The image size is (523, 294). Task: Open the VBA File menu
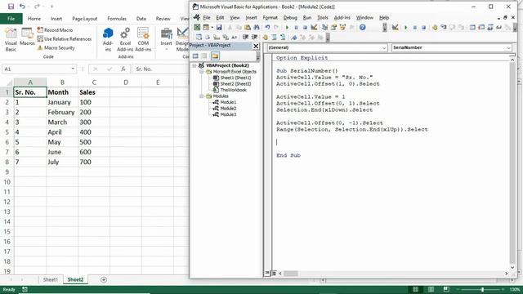207,18
